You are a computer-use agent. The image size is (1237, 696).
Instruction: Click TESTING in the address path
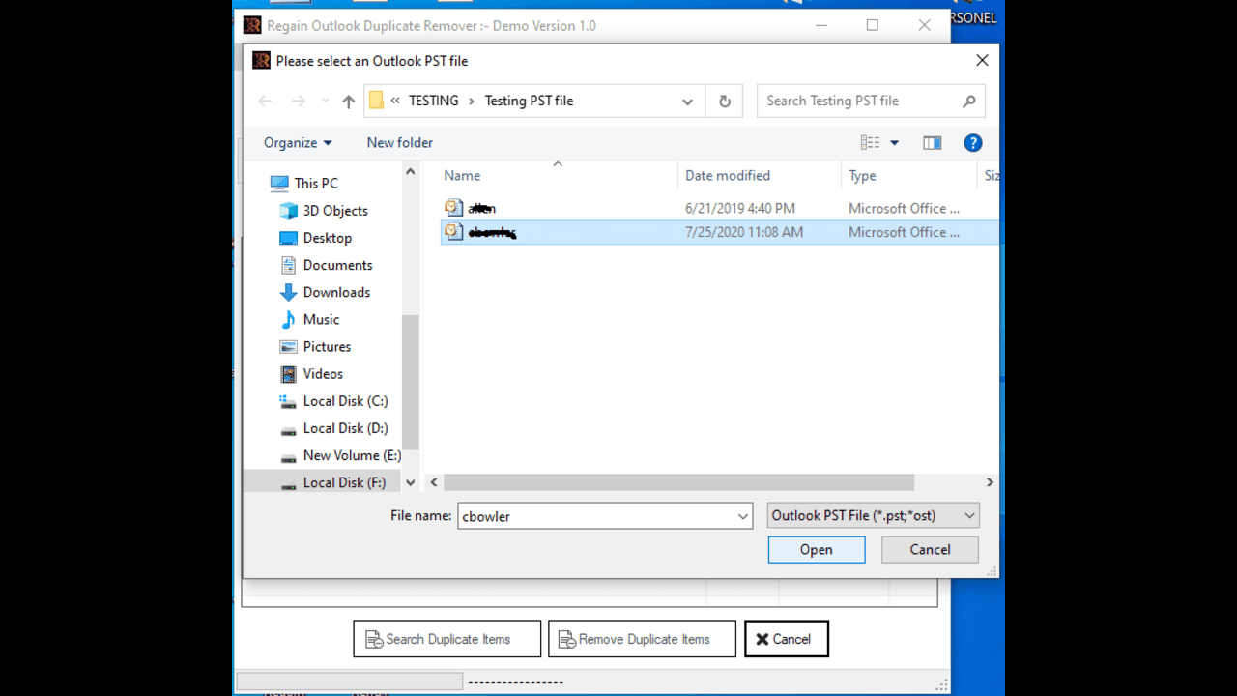click(x=434, y=101)
